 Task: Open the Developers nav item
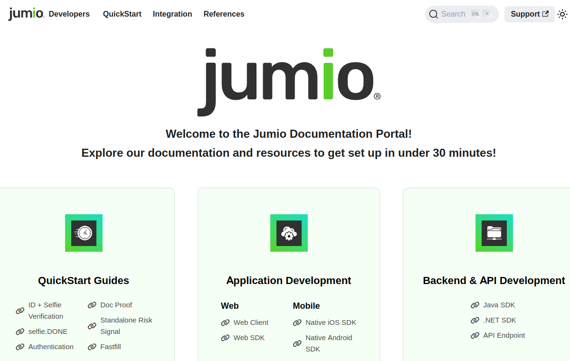click(69, 14)
